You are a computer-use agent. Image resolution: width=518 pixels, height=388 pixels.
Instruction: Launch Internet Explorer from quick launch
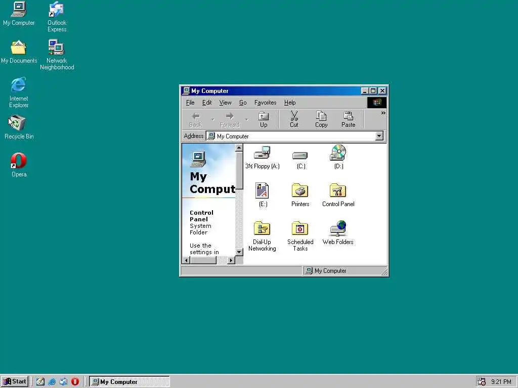[x=52, y=381]
